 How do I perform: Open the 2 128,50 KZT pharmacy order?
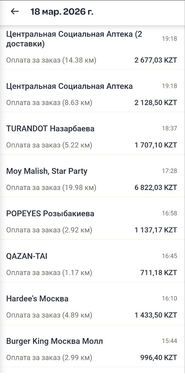click(x=92, y=91)
